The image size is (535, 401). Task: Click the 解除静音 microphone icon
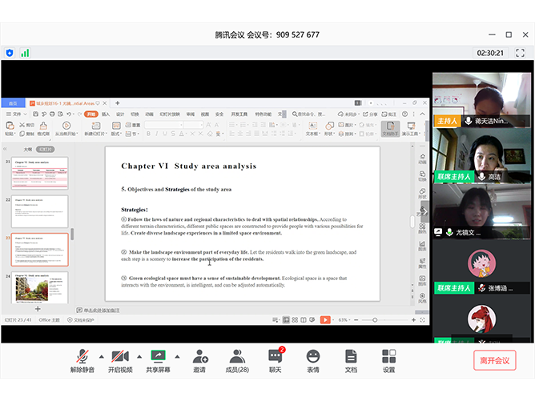coord(82,356)
